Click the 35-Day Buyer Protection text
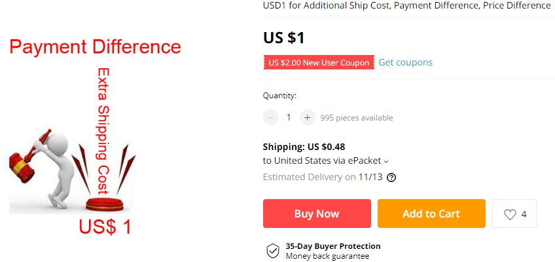The height and width of the screenshot is (262, 555). 332,246
